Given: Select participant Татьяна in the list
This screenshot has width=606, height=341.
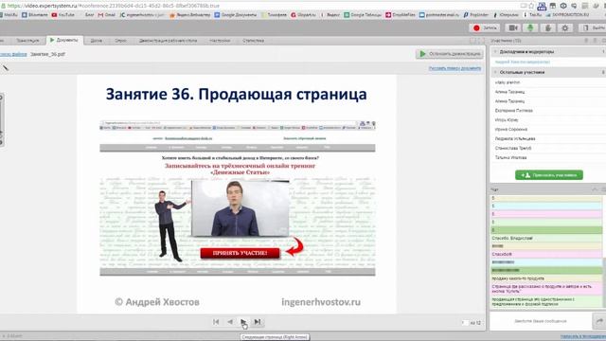Looking at the screenshot, I should pos(510,157).
